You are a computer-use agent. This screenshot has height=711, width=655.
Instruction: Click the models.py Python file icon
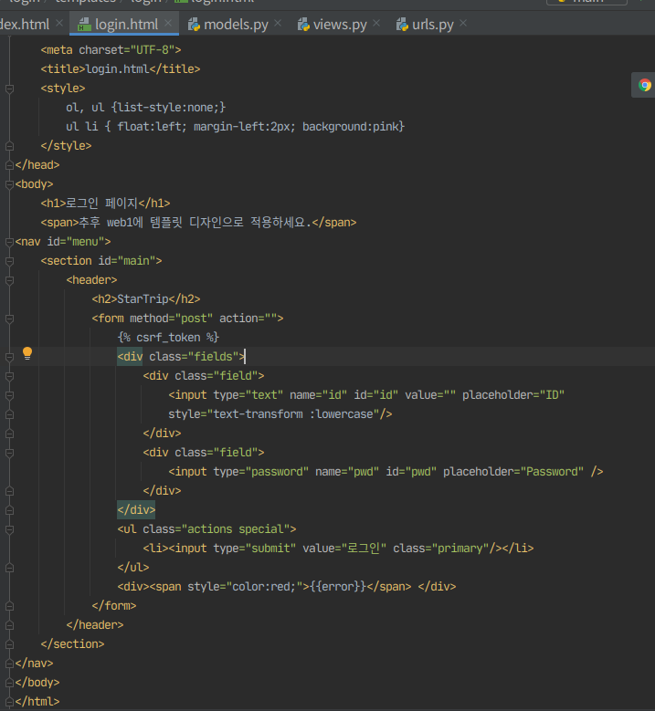coord(195,25)
